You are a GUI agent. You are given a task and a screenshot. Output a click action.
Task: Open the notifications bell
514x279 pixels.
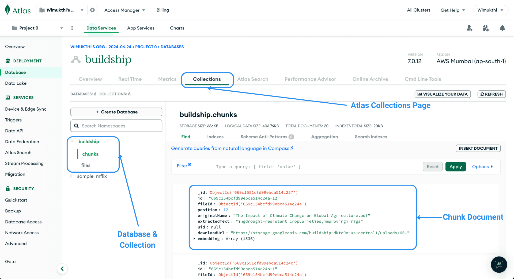pyautogui.click(x=502, y=28)
